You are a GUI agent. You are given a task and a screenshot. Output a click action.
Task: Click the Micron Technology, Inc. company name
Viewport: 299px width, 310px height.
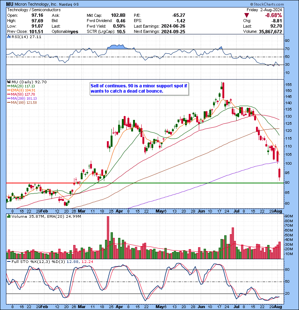pos(36,4)
